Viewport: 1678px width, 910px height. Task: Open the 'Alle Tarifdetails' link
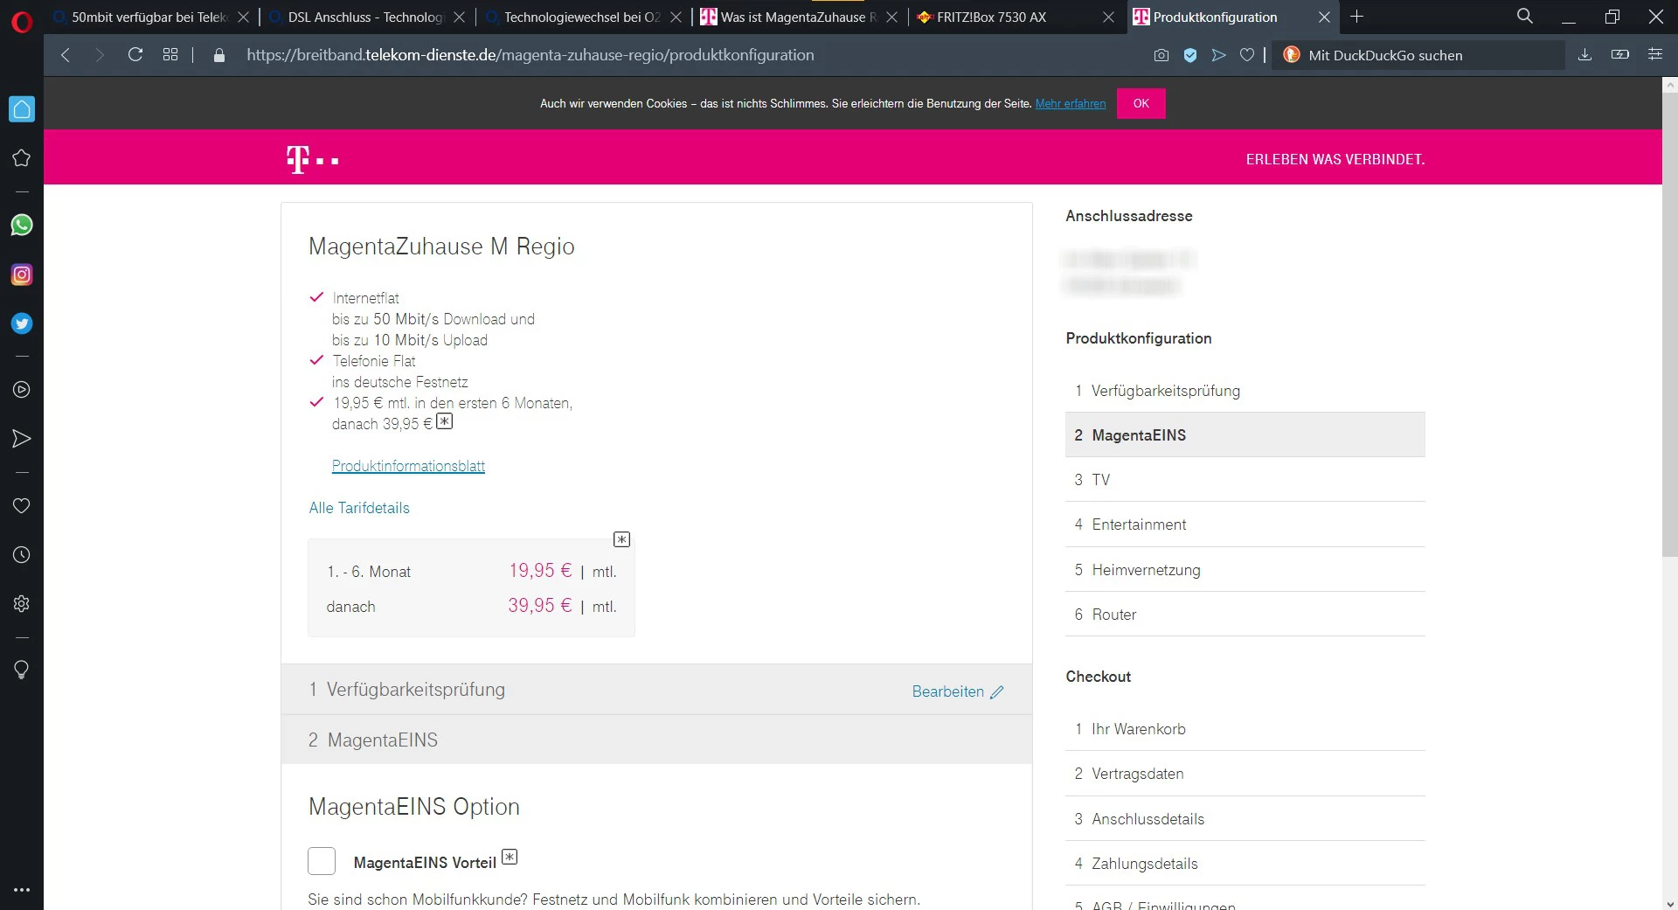pos(359,508)
